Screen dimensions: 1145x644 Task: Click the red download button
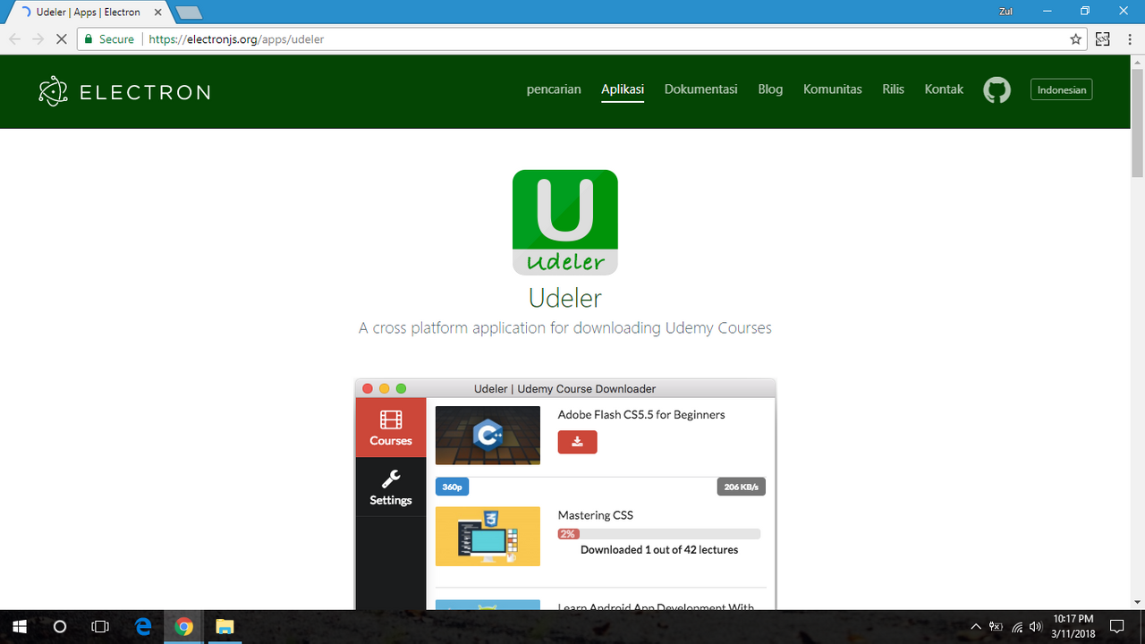(x=577, y=442)
